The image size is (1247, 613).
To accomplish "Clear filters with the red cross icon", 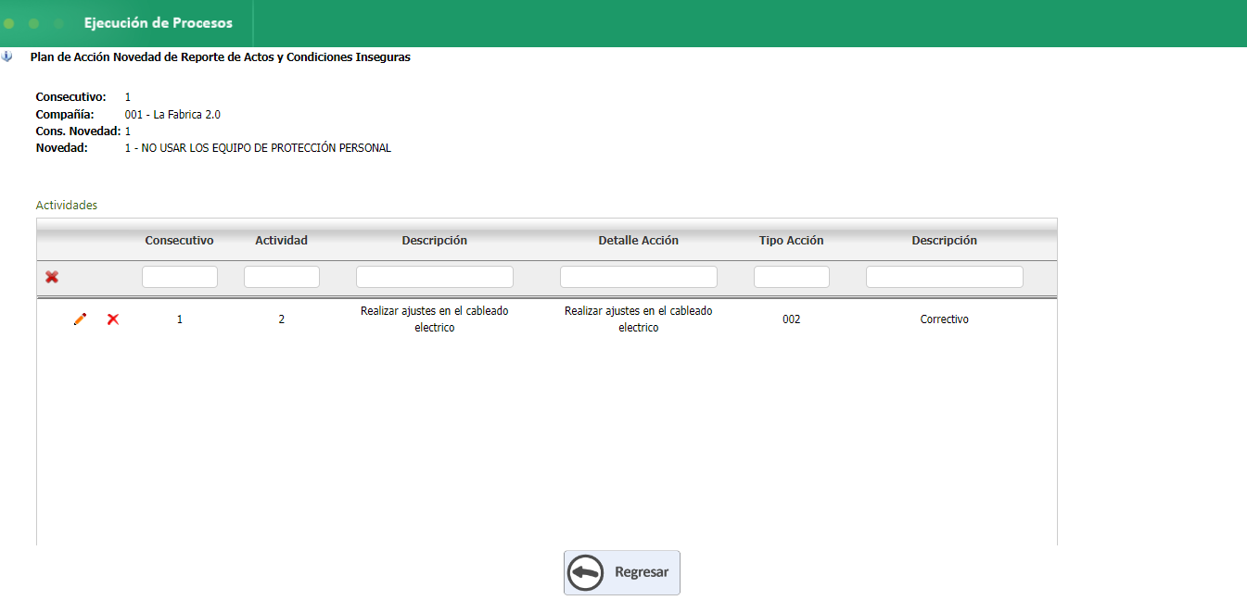I will [x=52, y=277].
